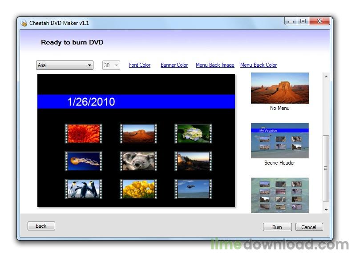Open the Arial font dropdown
This screenshot has width=352, height=258.
point(65,65)
